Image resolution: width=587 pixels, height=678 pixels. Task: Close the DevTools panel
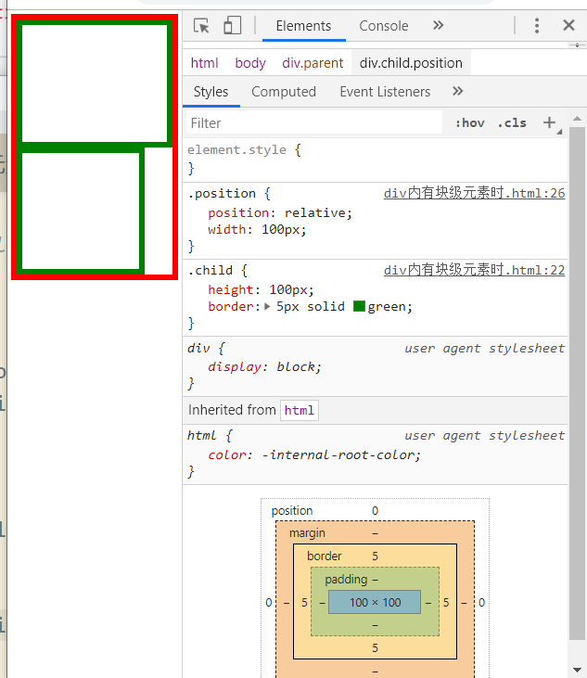pyautogui.click(x=568, y=26)
